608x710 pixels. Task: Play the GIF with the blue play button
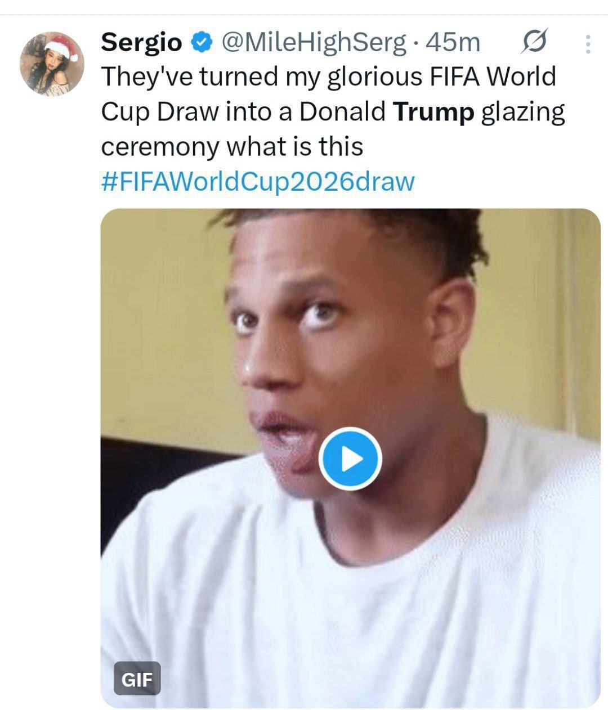coord(350,459)
